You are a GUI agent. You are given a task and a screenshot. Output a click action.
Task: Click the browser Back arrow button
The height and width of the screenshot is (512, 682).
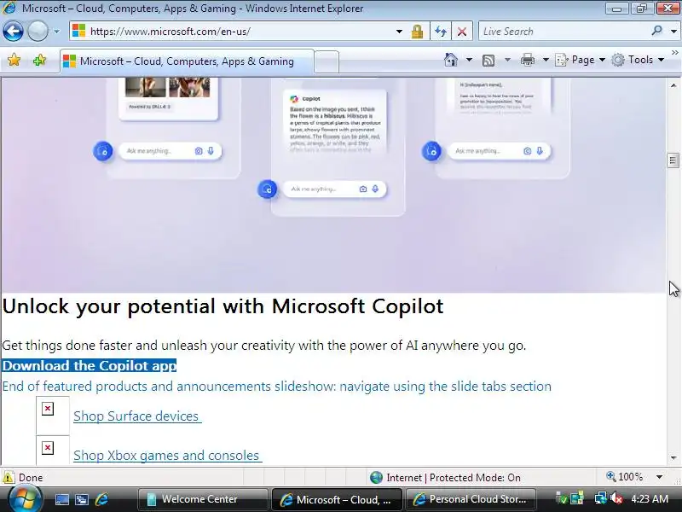pos(13,32)
